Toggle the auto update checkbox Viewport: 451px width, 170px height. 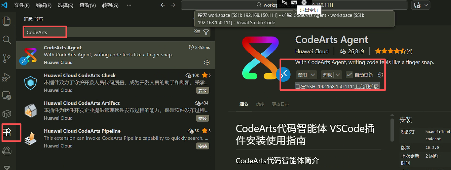tap(349, 75)
